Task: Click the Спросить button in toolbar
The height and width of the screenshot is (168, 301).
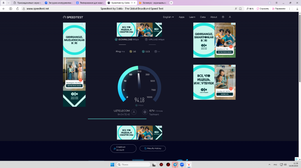Action: (263, 9)
